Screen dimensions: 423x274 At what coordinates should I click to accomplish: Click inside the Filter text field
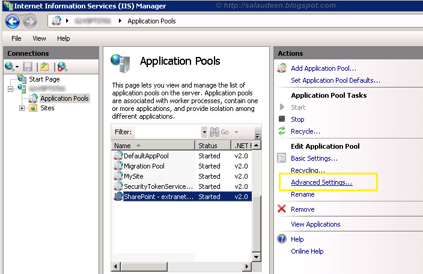tap(168, 132)
